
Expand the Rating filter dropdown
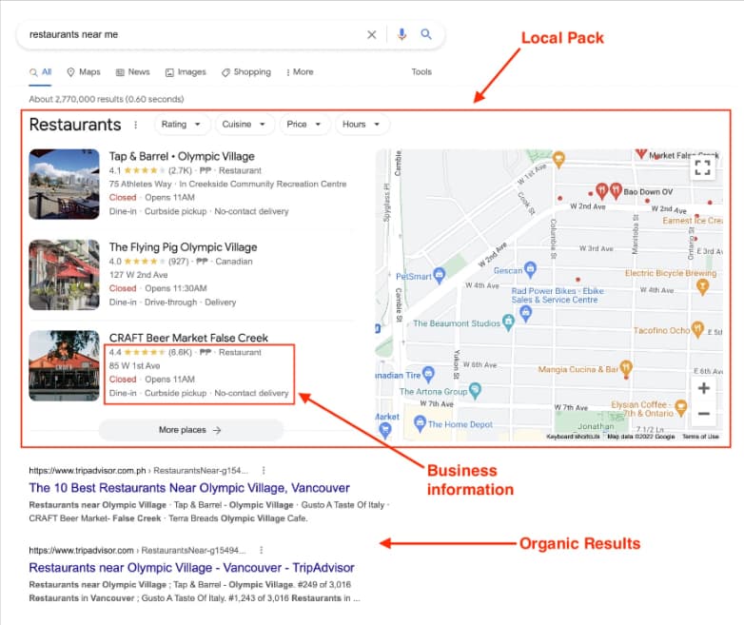[182, 125]
